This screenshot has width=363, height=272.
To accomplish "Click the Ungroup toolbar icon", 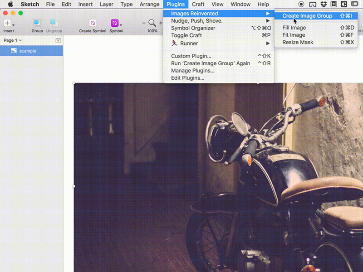I will 54,23.
